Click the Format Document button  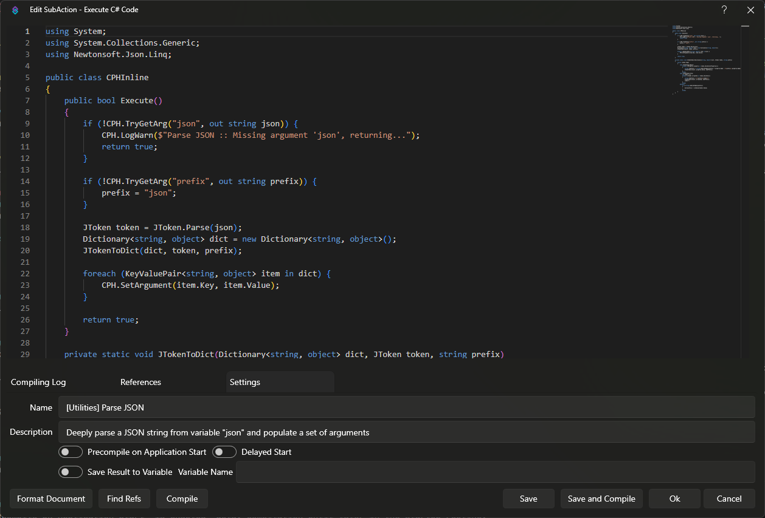(x=51, y=499)
